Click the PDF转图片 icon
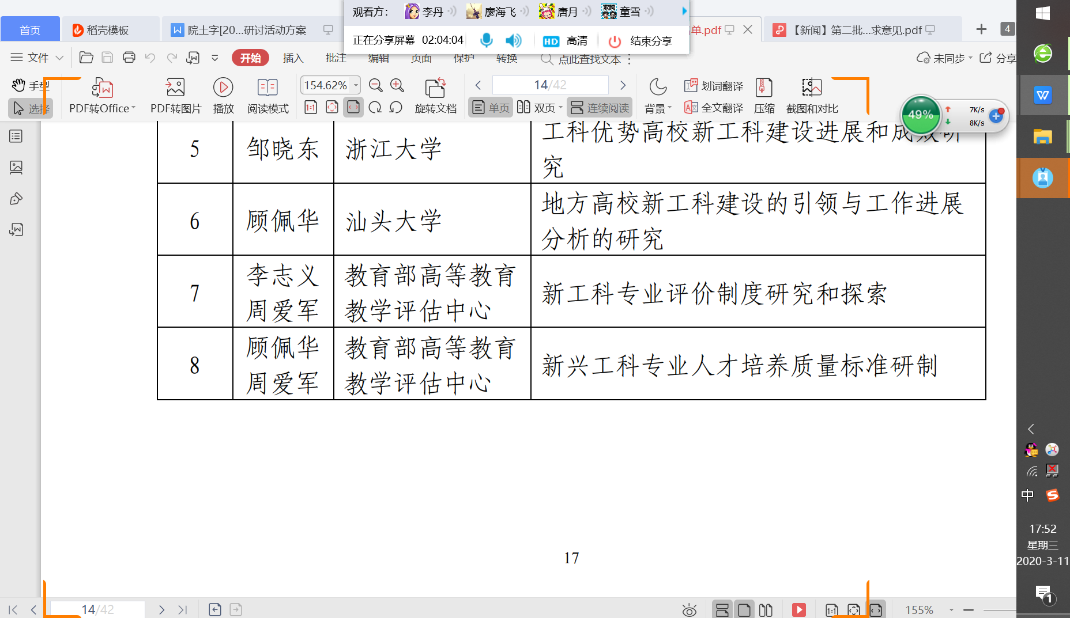Screen dimensions: 1070x618 [175, 88]
